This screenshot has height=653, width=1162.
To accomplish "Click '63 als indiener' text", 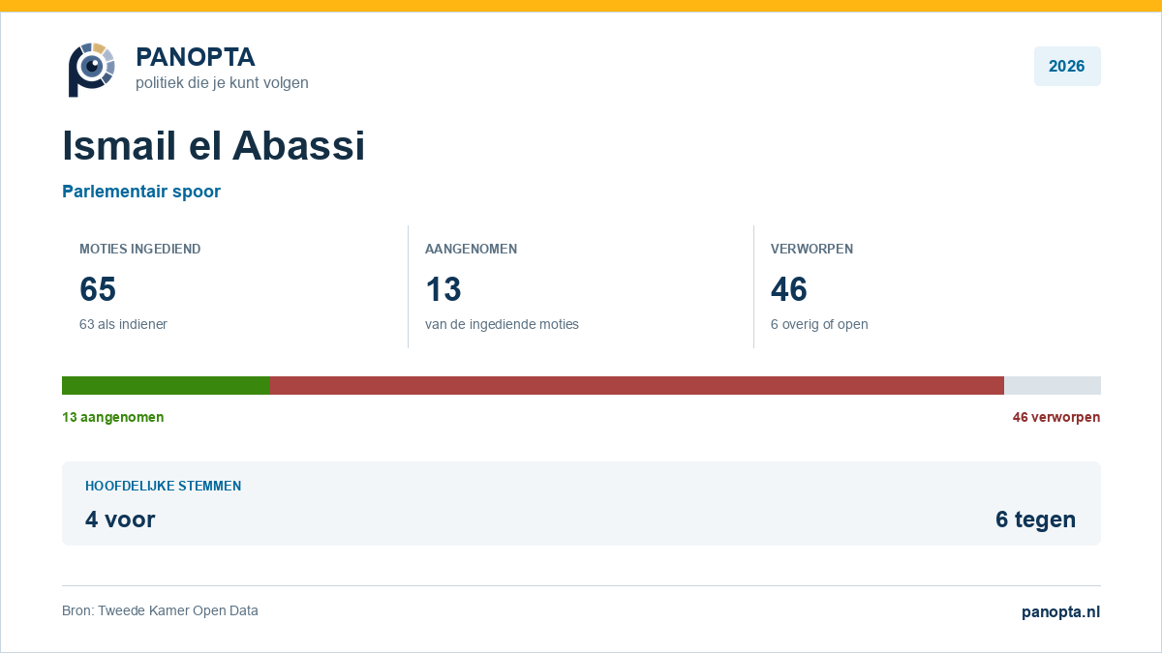I will pyautogui.click(x=123, y=324).
